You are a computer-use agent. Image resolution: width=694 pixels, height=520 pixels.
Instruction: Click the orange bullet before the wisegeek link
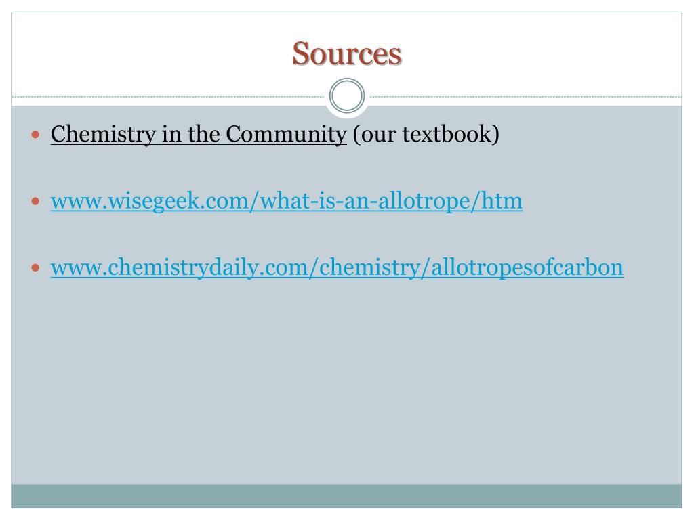pyautogui.click(x=36, y=202)
